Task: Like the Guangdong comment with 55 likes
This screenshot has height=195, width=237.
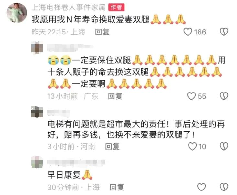Action: click(x=191, y=96)
